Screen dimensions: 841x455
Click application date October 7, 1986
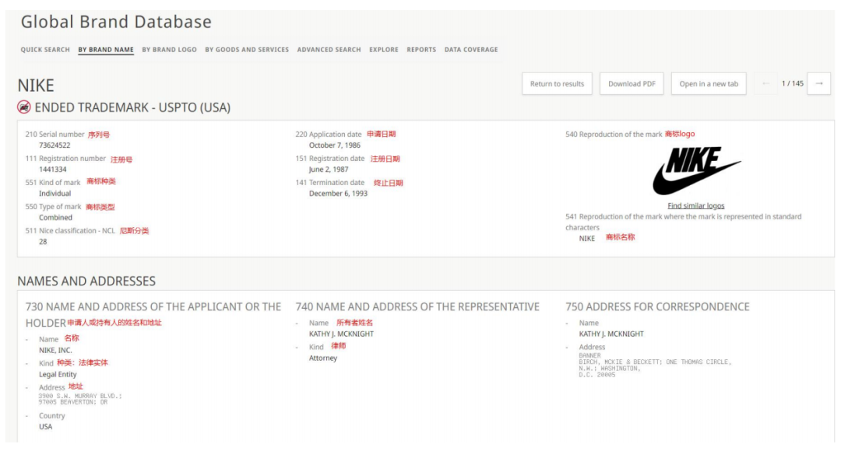click(x=335, y=145)
